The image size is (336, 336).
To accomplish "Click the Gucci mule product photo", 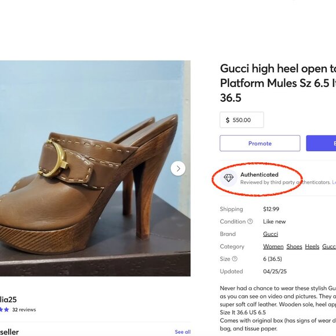I will (95, 169).
